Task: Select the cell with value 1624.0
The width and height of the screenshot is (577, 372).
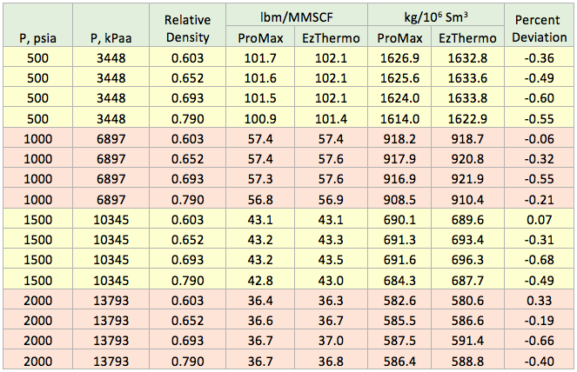Action: 399,97
